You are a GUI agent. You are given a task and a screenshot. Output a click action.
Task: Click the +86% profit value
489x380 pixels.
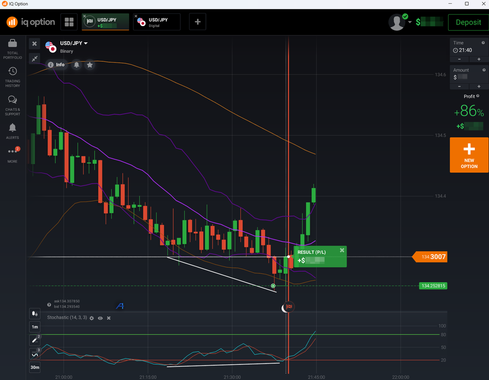click(469, 111)
